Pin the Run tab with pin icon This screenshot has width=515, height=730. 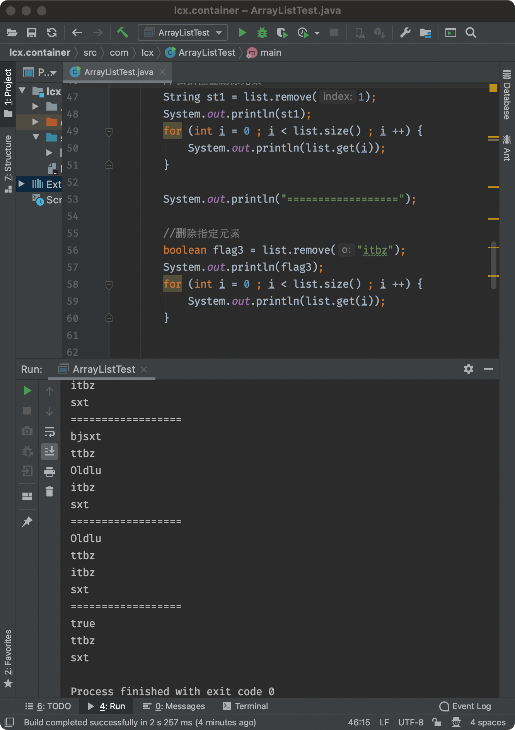tap(27, 522)
